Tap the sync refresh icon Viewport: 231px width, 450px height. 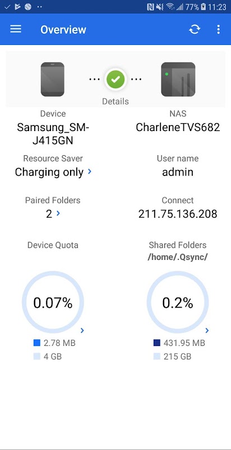pos(195,29)
